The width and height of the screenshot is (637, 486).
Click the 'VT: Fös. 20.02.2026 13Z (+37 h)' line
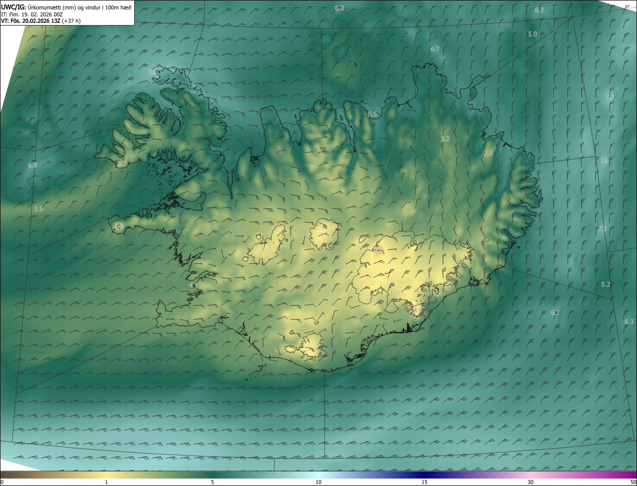pyautogui.click(x=41, y=21)
